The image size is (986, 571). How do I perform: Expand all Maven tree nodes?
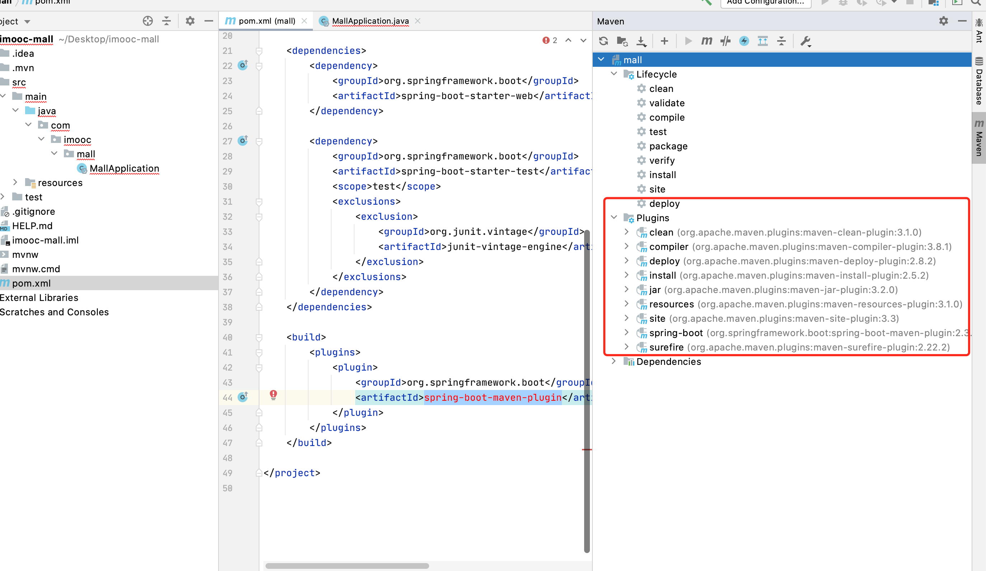pyautogui.click(x=762, y=41)
